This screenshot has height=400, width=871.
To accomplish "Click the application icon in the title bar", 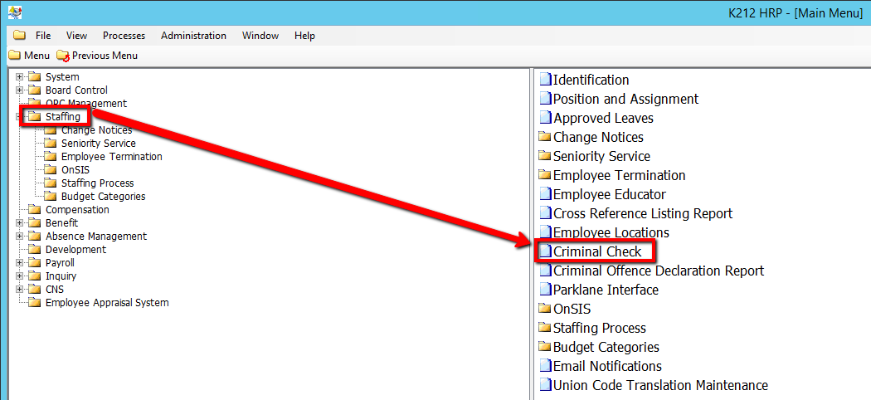I will [15, 12].
